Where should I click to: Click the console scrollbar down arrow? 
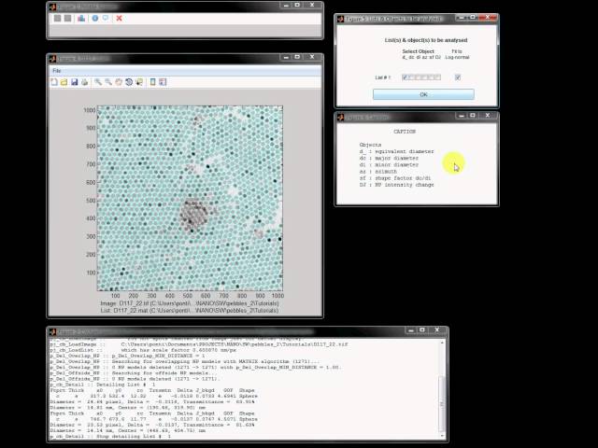tap(442, 436)
